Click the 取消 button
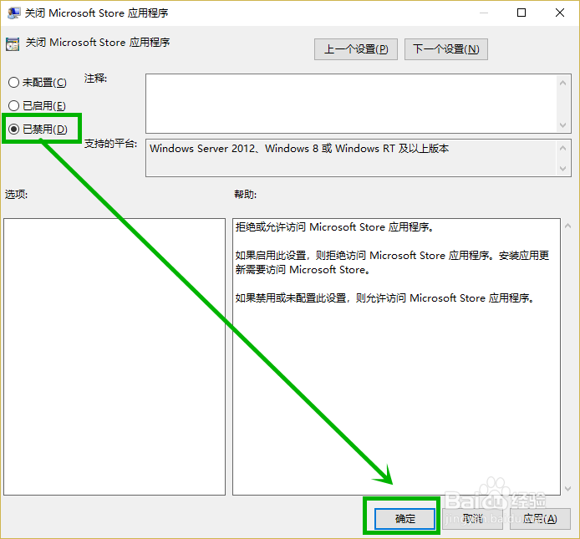The height and width of the screenshot is (539, 580). pos(472,519)
